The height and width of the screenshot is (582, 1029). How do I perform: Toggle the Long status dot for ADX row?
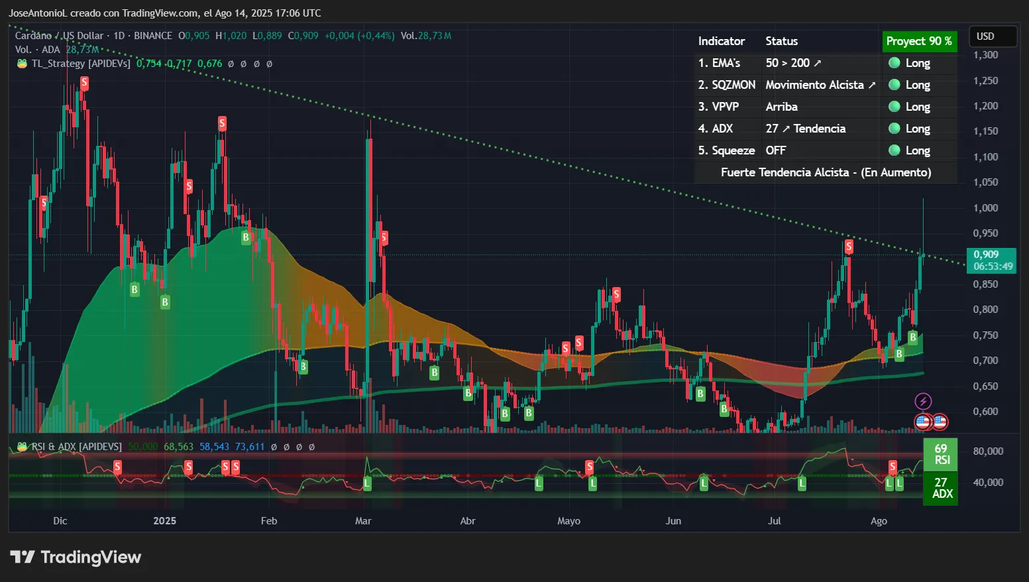pyautogui.click(x=894, y=128)
